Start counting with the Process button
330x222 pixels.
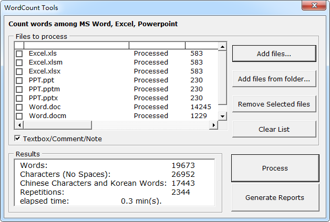coord(275,168)
